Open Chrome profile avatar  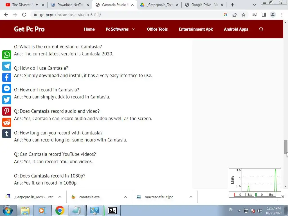[273, 15]
